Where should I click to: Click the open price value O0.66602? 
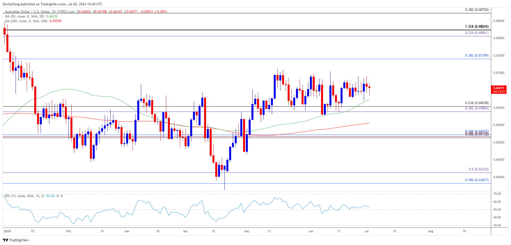coord(84,12)
